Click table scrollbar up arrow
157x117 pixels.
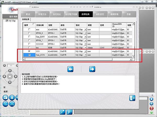click(x=133, y=24)
